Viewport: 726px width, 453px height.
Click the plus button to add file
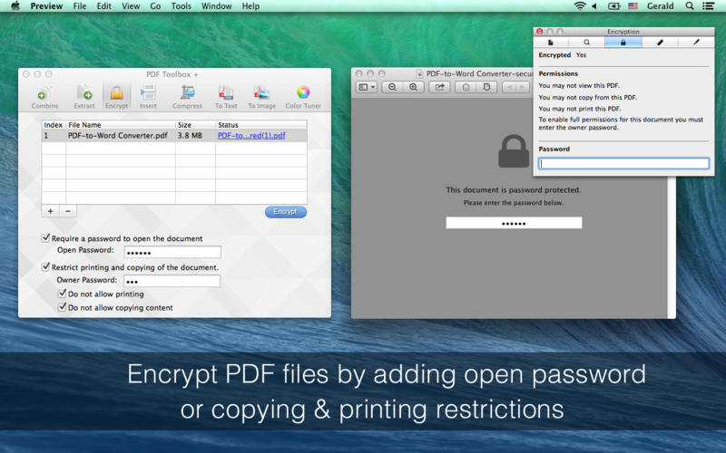(51, 211)
